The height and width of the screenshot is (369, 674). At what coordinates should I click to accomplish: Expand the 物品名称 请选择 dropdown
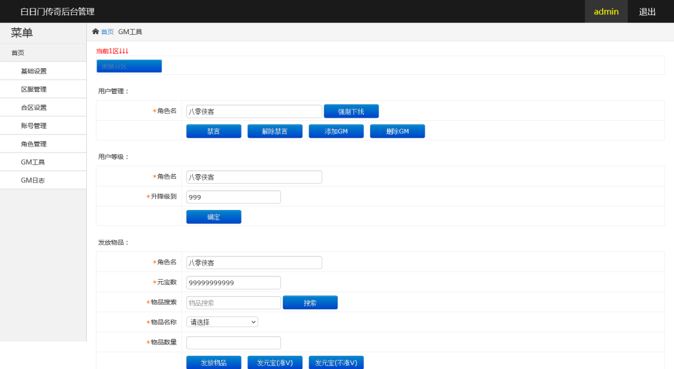(x=222, y=322)
